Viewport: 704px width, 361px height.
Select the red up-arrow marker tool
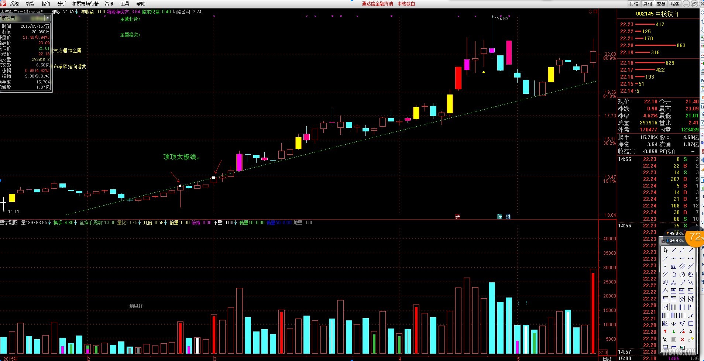pos(665,331)
